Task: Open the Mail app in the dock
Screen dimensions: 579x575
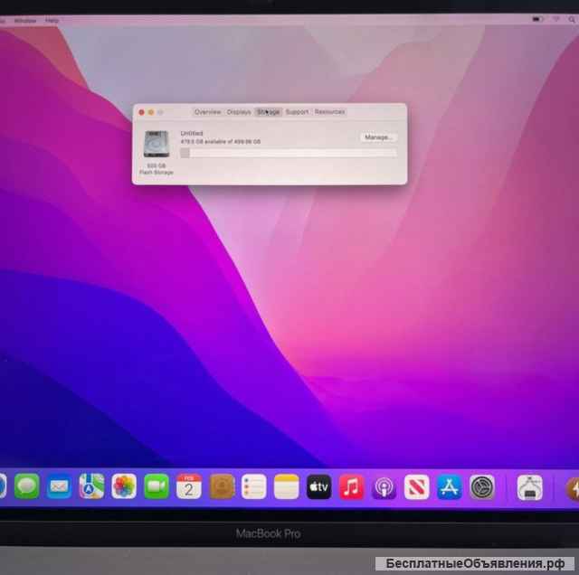Action: pos(59,486)
